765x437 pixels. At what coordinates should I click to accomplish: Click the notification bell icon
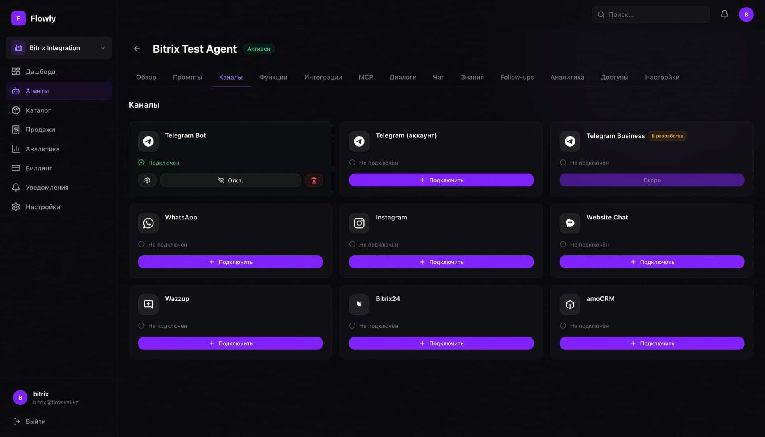pyautogui.click(x=724, y=14)
